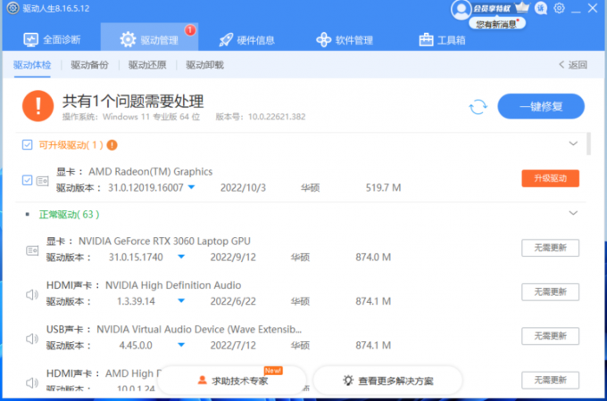Click the 2022/10/3 date value
The height and width of the screenshot is (401, 607).
pyautogui.click(x=243, y=188)
